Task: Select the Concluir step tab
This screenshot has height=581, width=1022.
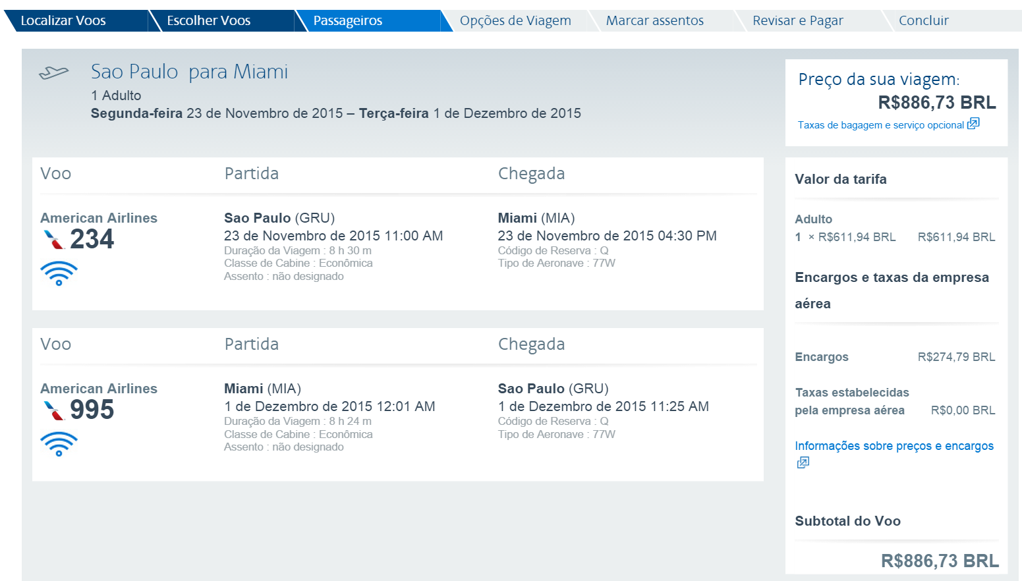Action: 923,20
